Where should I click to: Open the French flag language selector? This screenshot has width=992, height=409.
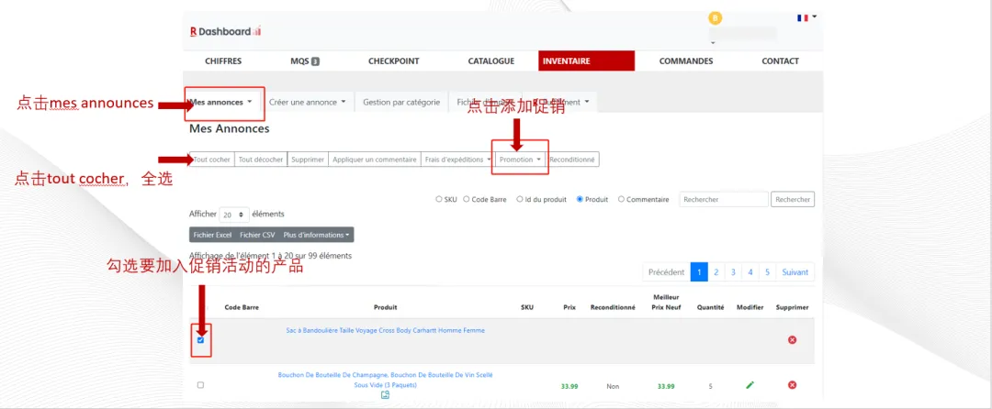pyautogui.click(x=806, y=17)
